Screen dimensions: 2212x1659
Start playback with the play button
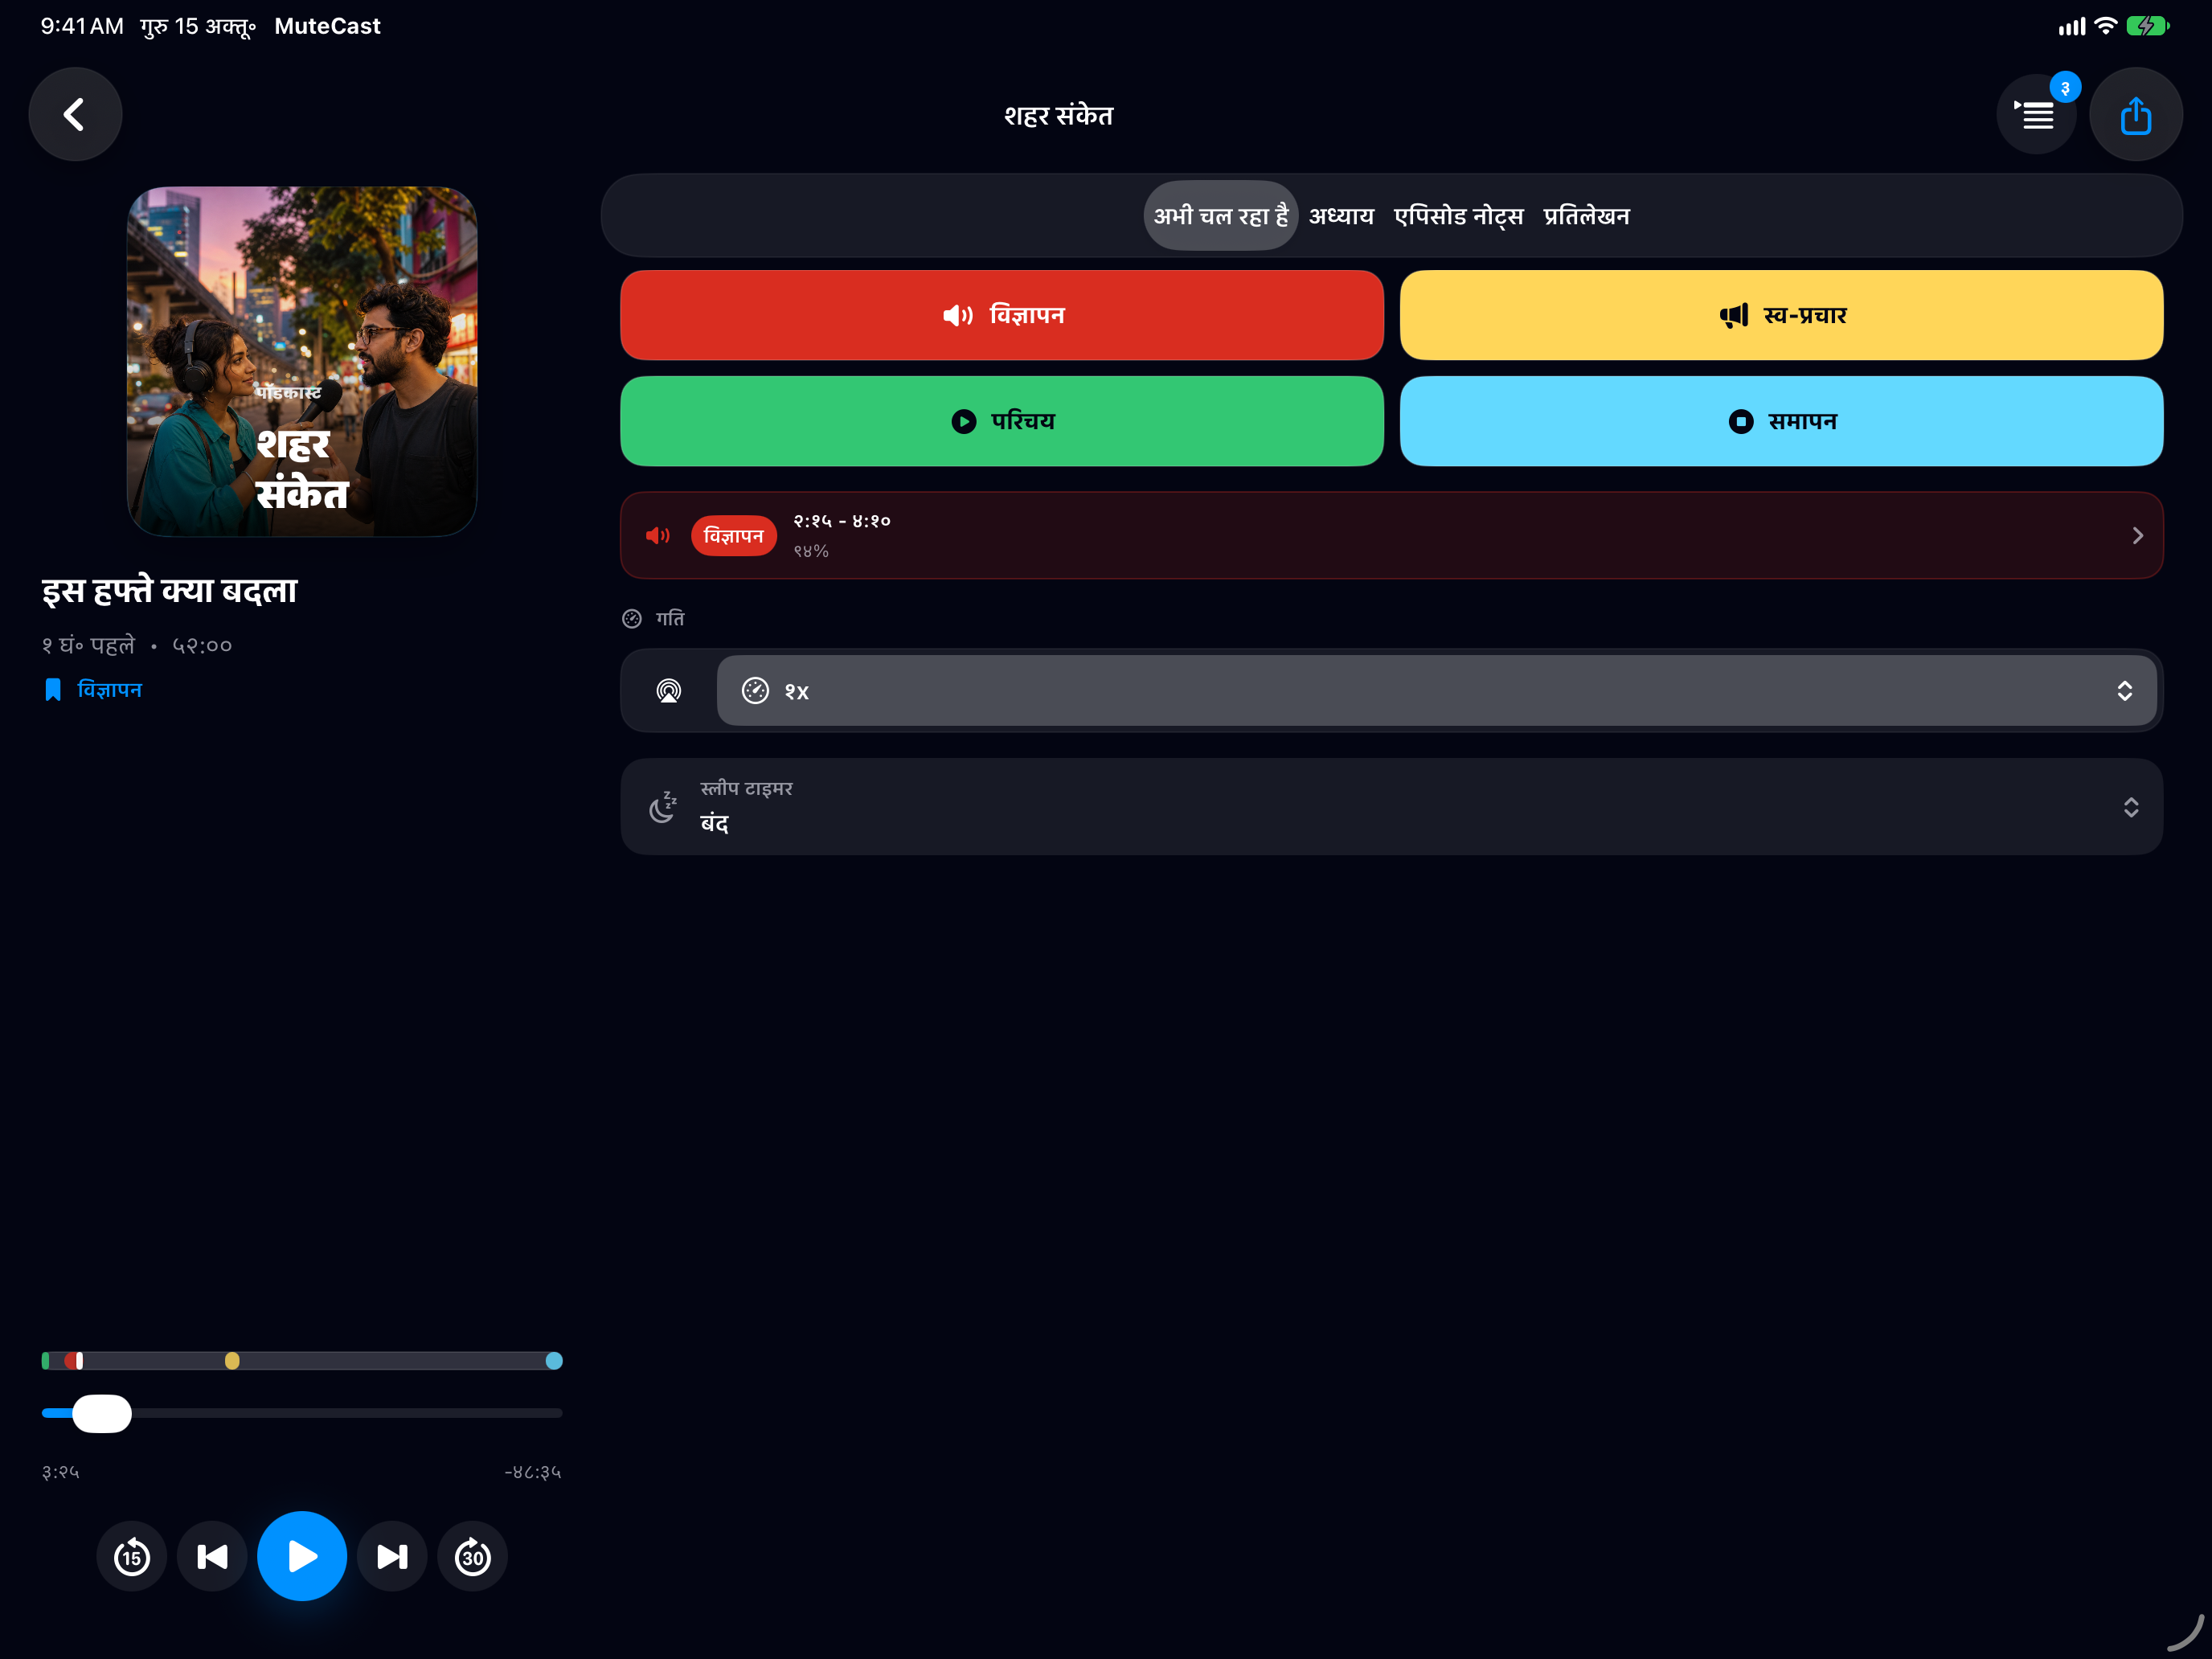coord(302,1556)
